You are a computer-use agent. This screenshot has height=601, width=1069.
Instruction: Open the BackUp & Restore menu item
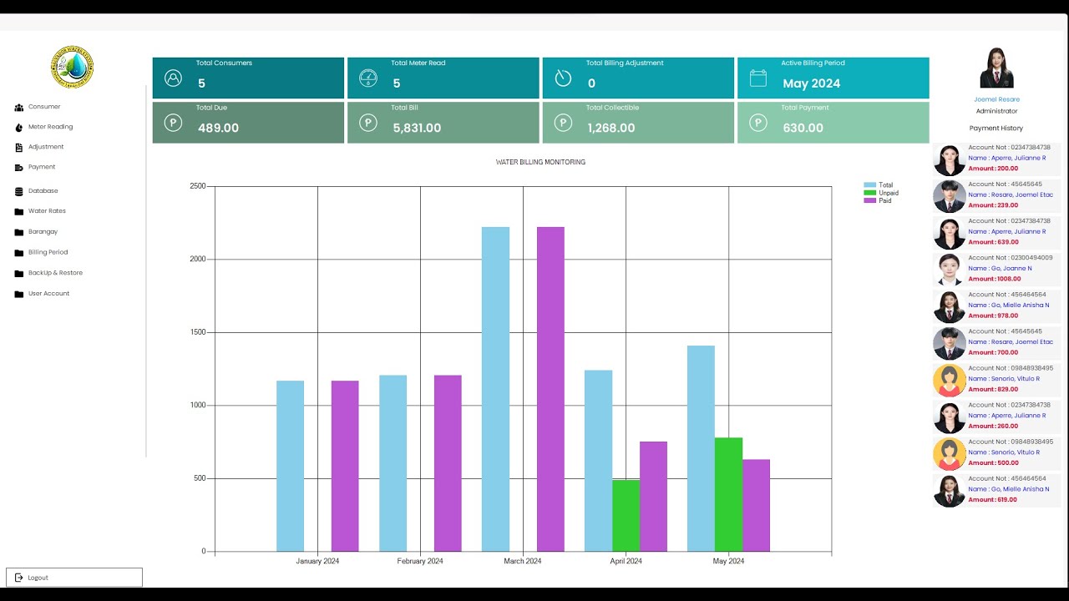55,273
